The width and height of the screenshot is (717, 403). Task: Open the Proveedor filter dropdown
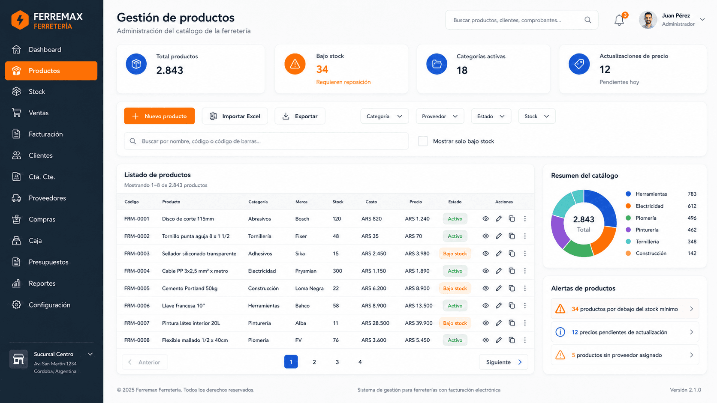[x=440, y=116]
